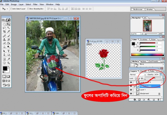
Task: Open the File Browser tab
Action: 138,9
